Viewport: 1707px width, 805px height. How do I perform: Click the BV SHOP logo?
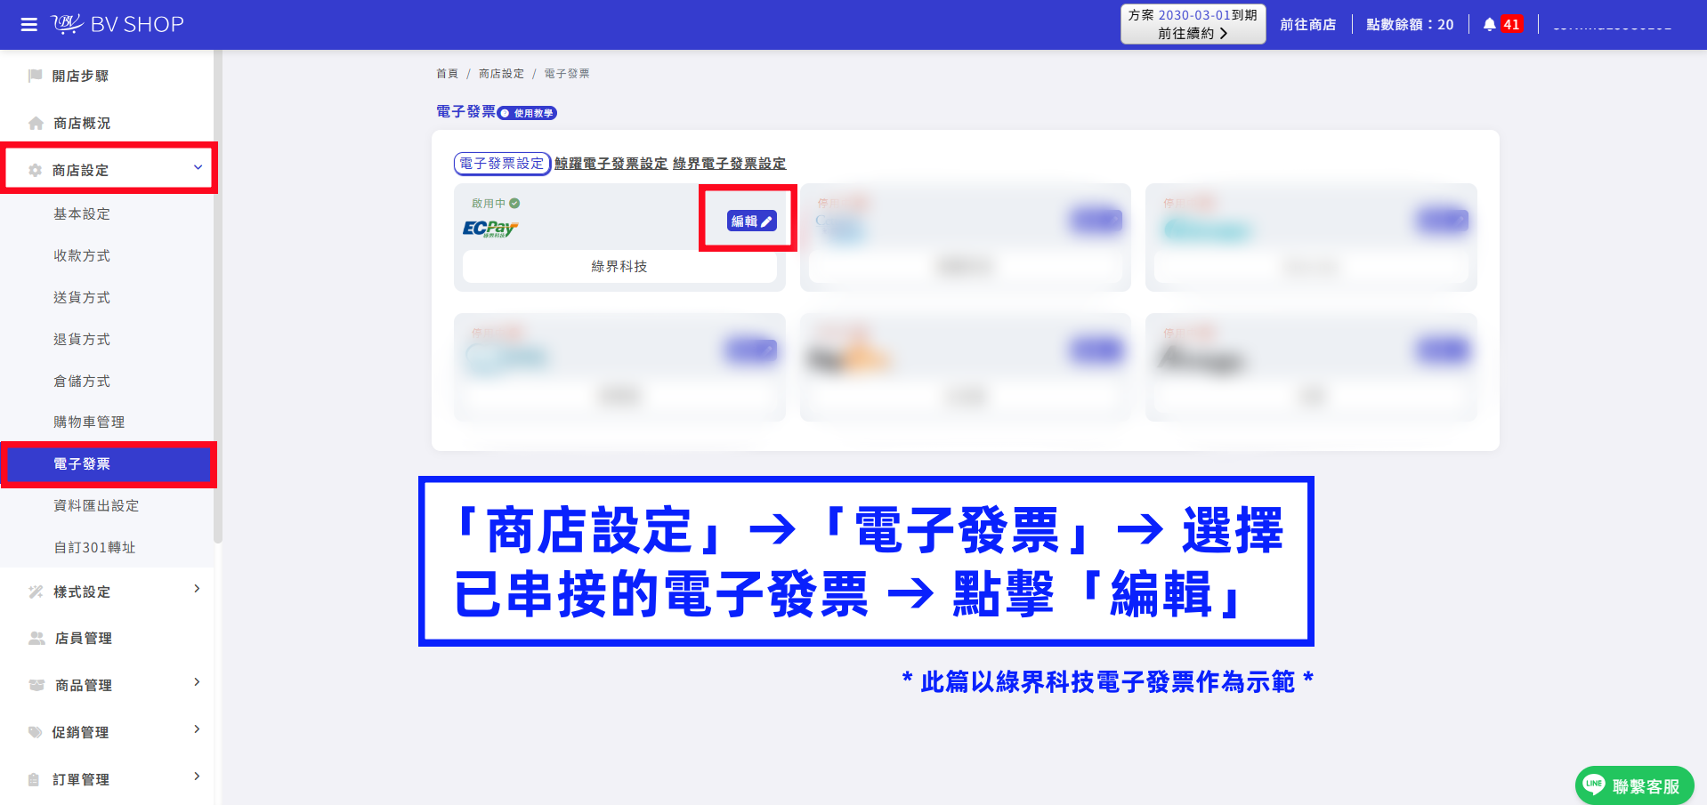point(117,24)
